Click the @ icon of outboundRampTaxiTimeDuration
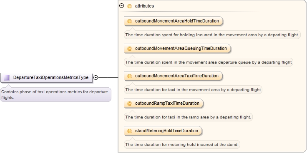Image resolution: width=307 pixels, height=153 pixels. click(x=129, y=104)
